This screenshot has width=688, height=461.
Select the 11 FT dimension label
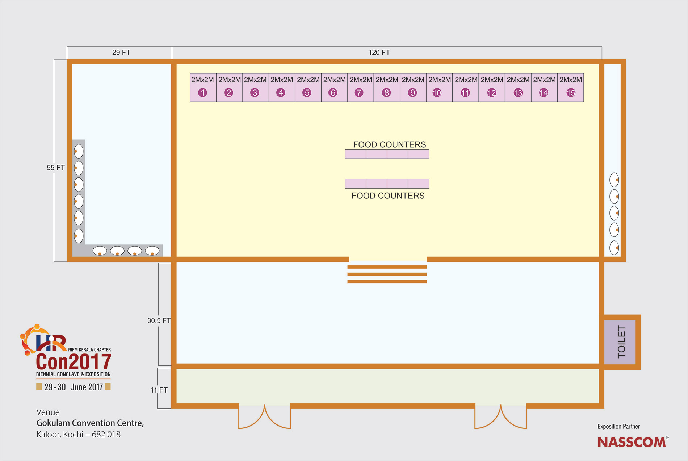[159, 390]
